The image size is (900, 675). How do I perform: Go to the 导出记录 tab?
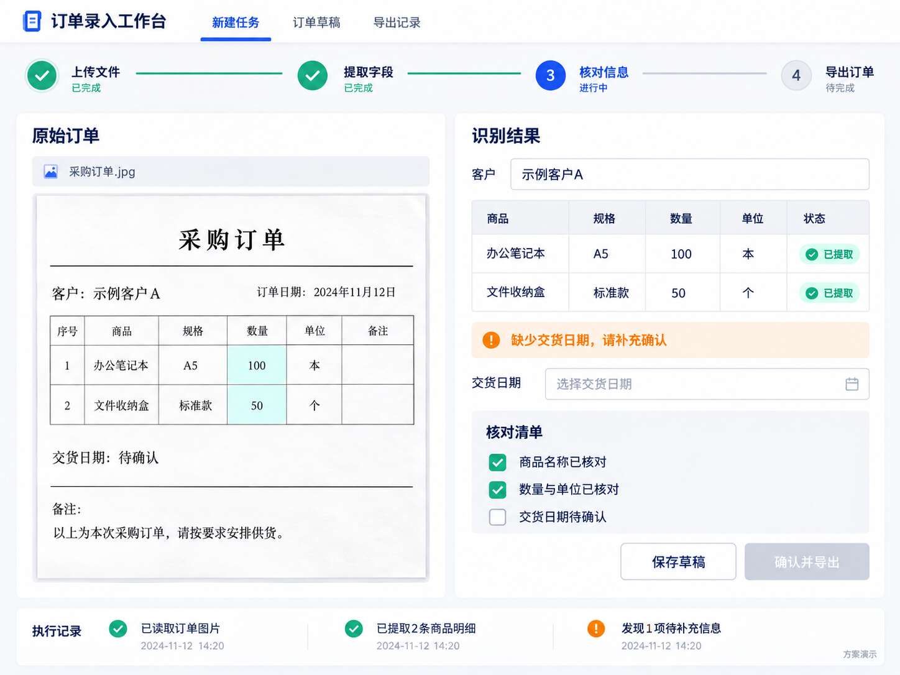pyautogui.click(x=397, y=23)
